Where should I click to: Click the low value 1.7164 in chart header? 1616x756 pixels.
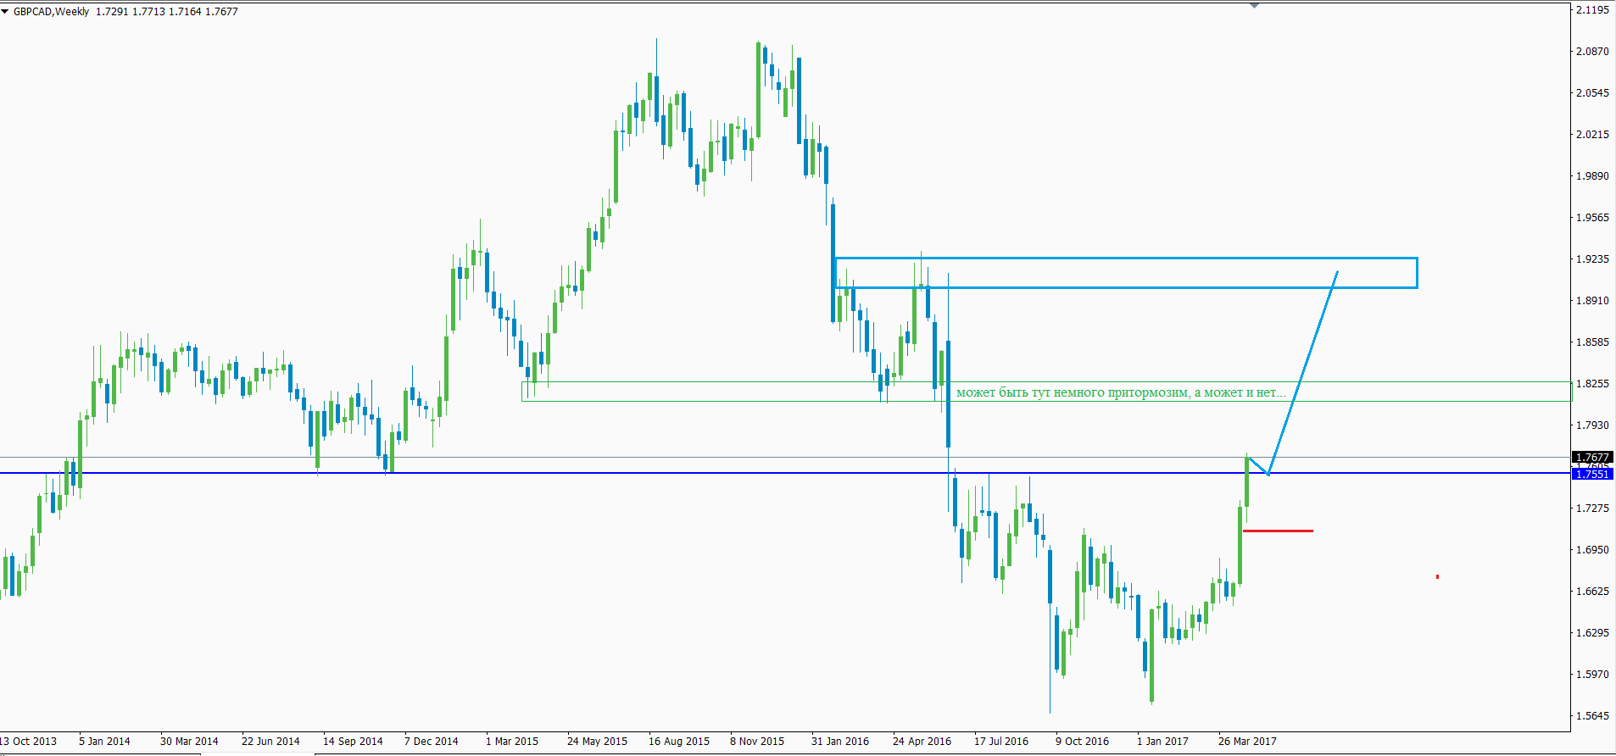pyautogui.click(x=185, y=12)
